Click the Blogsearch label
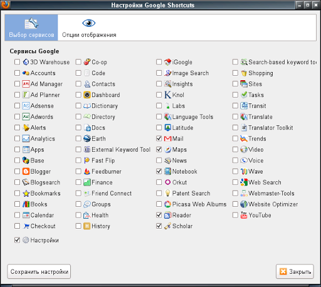Image resolution: width=321 pixels, height=287 pixels. tap(45, 182)
